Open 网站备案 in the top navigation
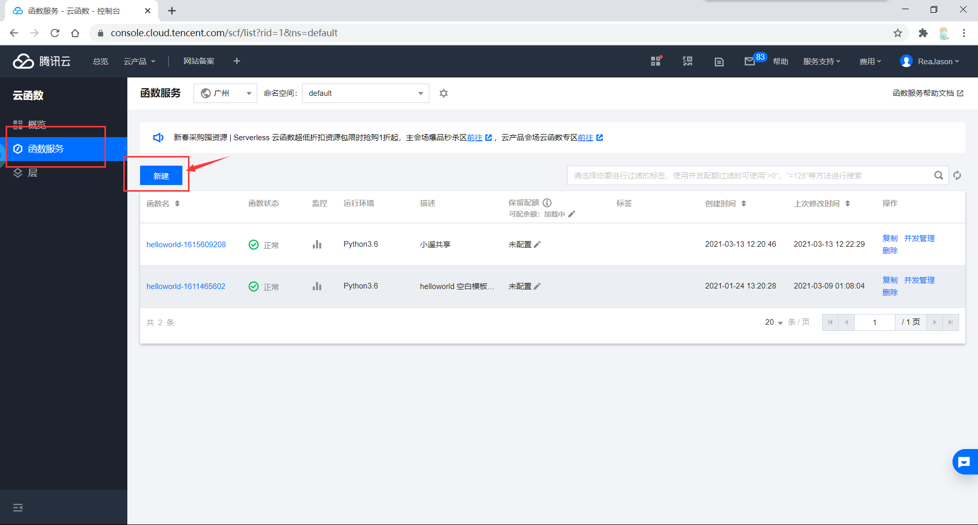The image size is (978, 525). click(x=199, y=61)
